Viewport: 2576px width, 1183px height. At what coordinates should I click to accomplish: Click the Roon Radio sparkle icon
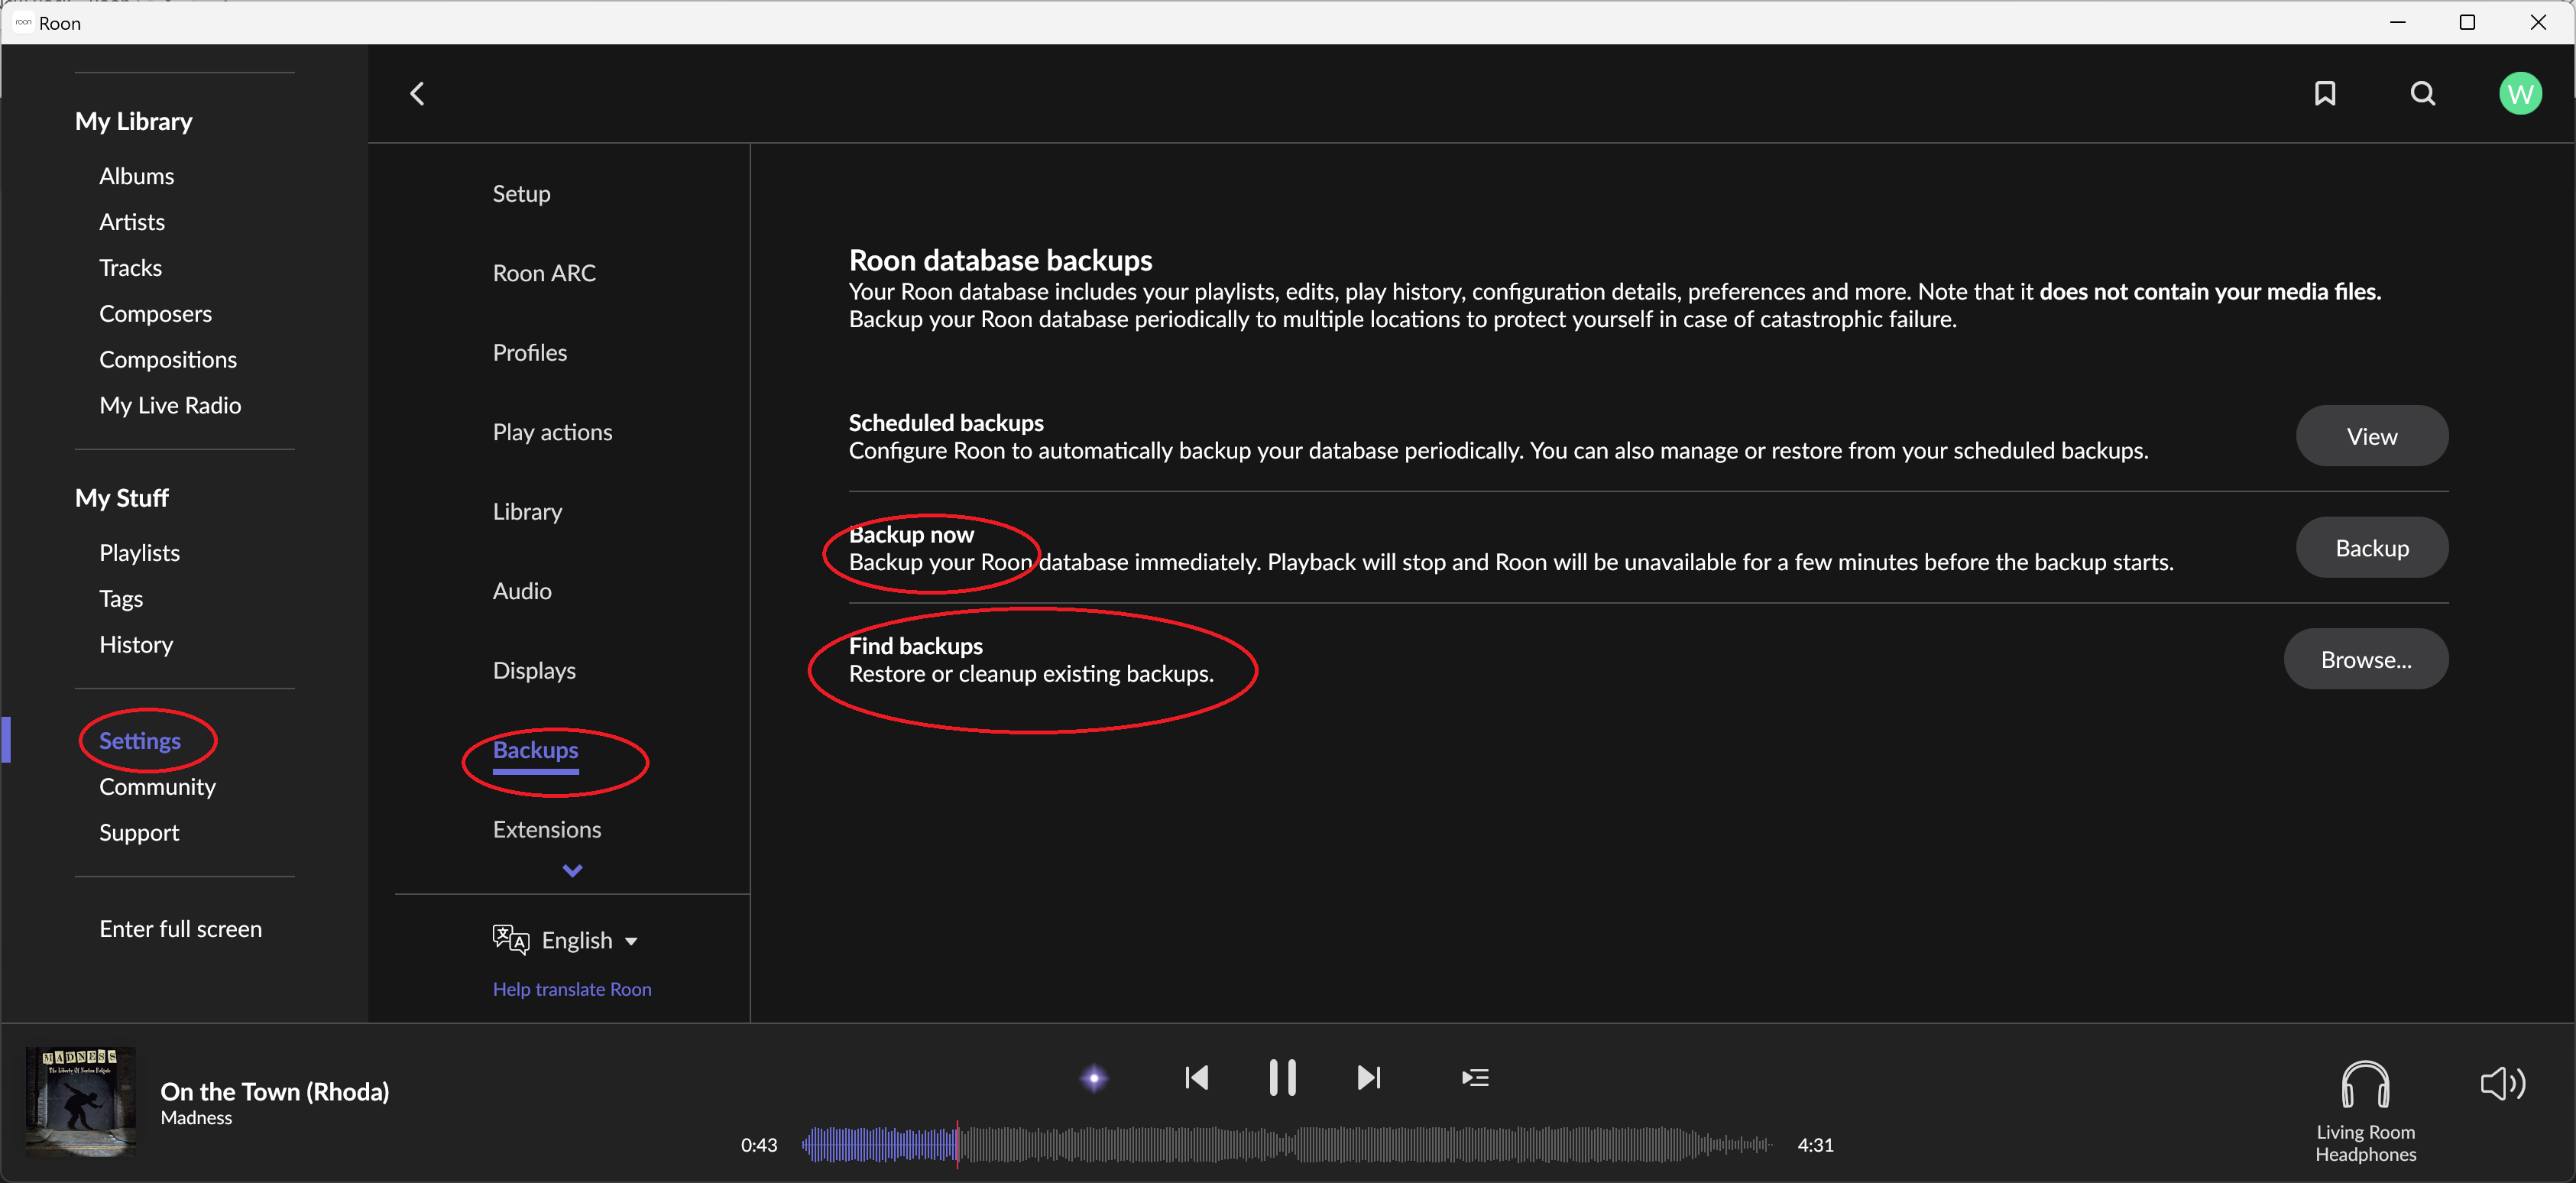(x=1094, y=1077)
